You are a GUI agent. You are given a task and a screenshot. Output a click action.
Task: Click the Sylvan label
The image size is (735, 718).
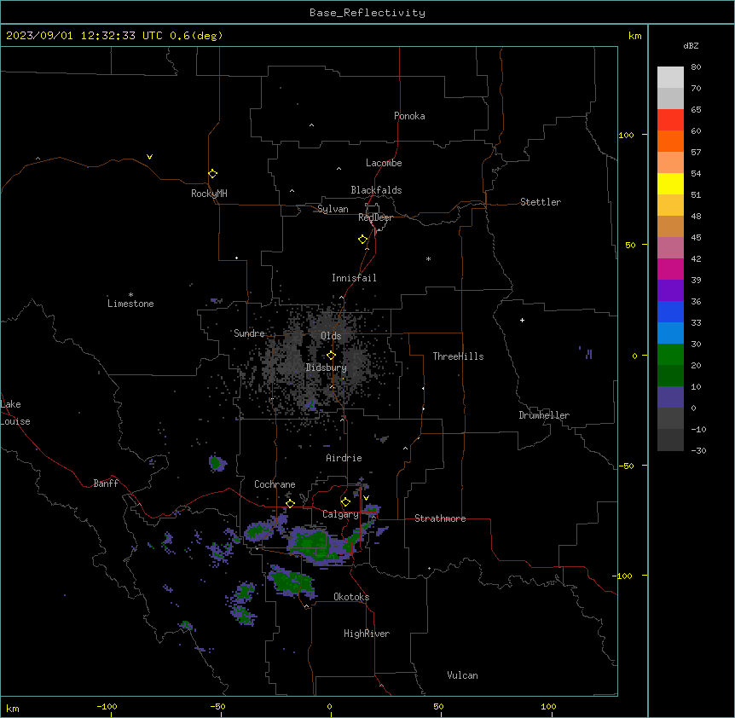click(x=333, y=209)
